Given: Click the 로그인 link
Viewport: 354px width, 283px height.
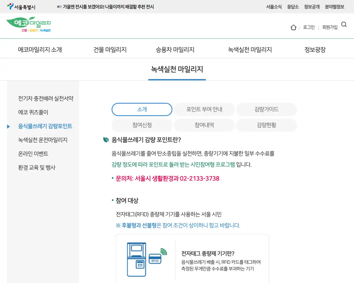Looking at the screenshot, I should tap(309, 27).
